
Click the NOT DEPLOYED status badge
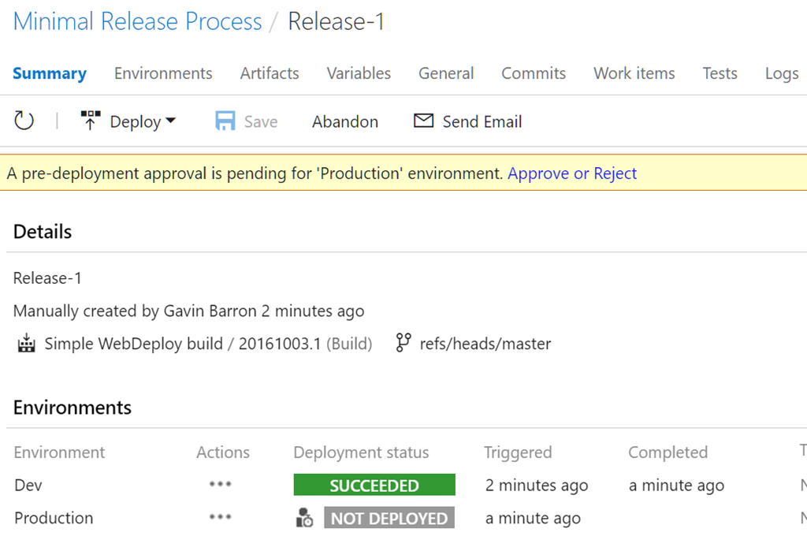[389, 518]
